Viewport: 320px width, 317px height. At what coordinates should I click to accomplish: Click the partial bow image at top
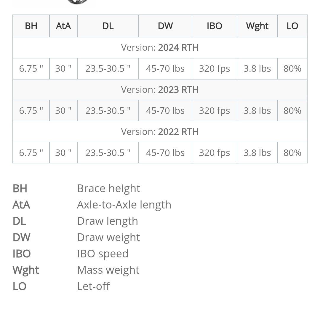pyautogui.click(x=78, y=2)
